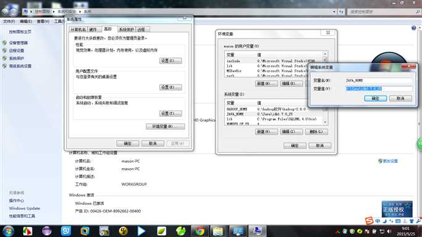Expand the arrow after 系统和安全 breadcrumb
Image resolution: width=422 pixels, height=237 pixels.
tap(80, 12)
